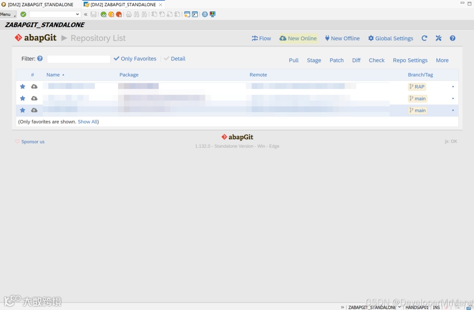Click the green Back arrow icon
The image size is (474, 310).
click(x=104, y=14)
